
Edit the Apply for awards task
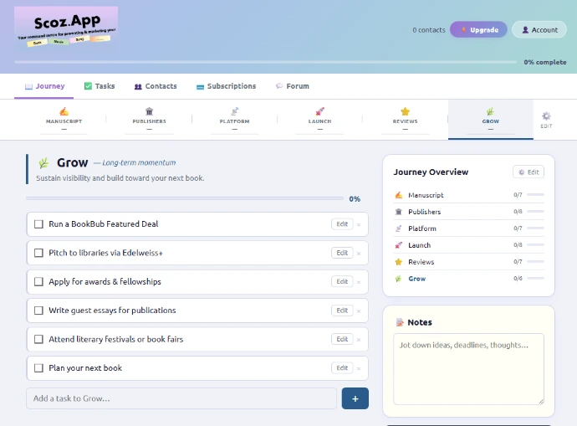tap(342, 281)
